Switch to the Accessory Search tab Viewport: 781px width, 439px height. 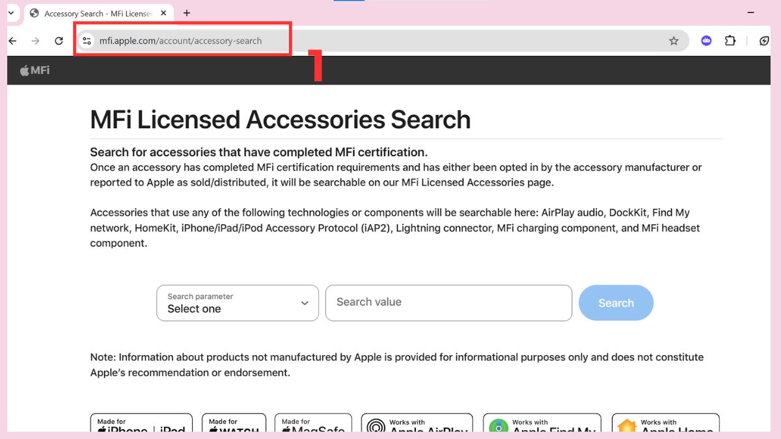[x=91, y=13]
